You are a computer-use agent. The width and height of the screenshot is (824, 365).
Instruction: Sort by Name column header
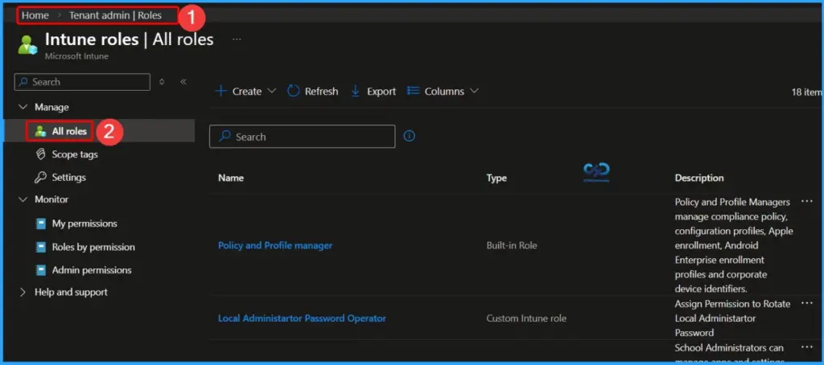point(231,178)
